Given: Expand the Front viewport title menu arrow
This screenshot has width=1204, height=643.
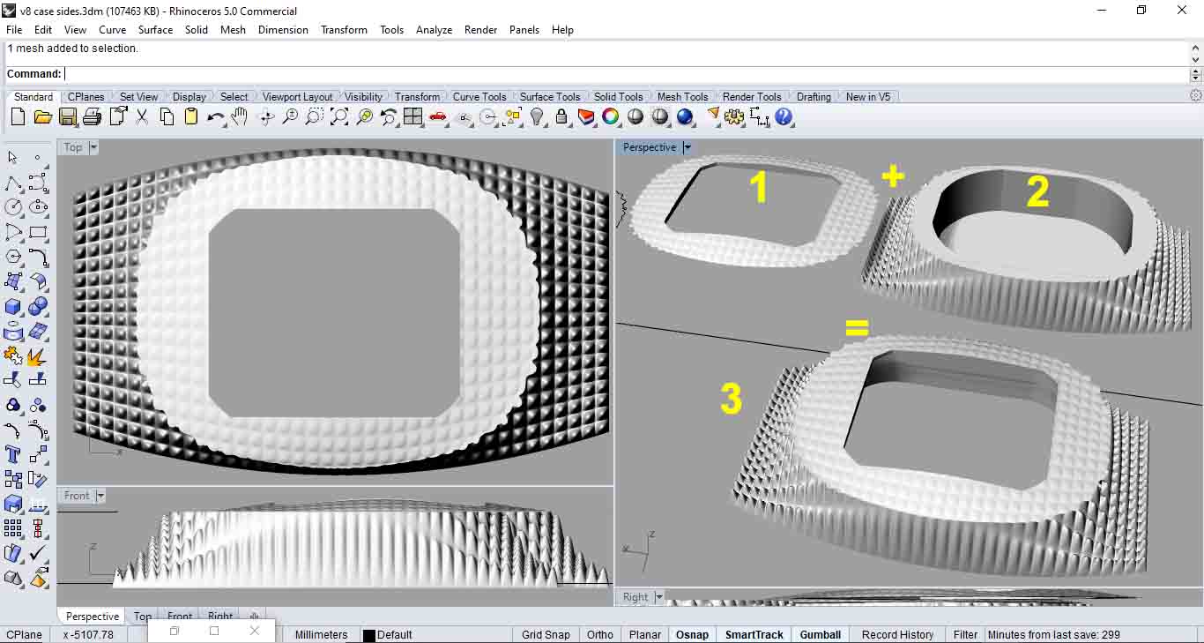Looking at the screenshot, I should [100, 496].
